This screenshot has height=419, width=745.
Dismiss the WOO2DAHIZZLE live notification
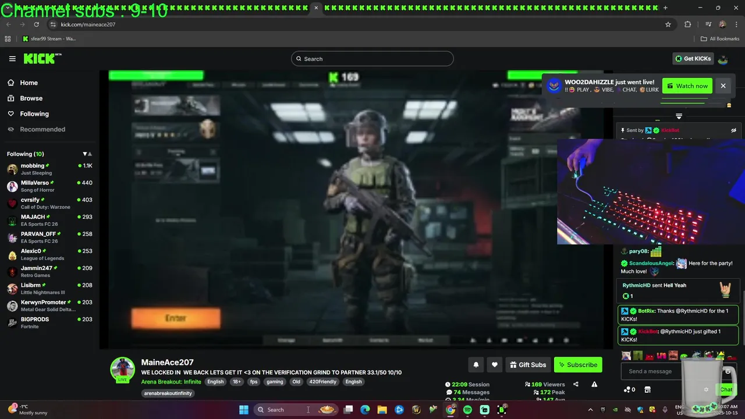click(723, 86)
